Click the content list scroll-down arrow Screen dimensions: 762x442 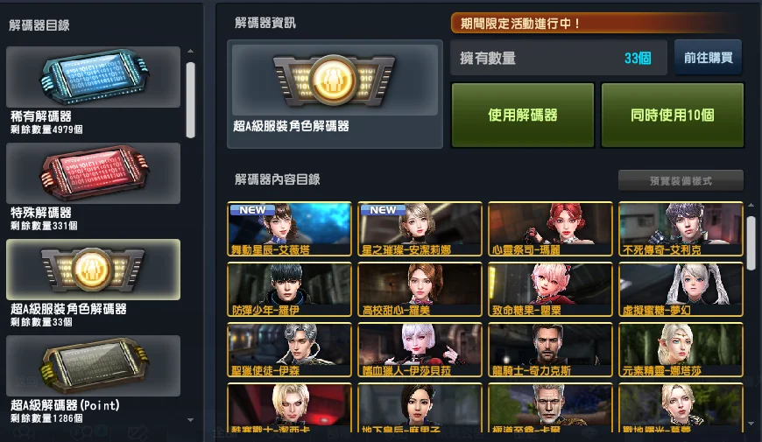coord(751,423)
